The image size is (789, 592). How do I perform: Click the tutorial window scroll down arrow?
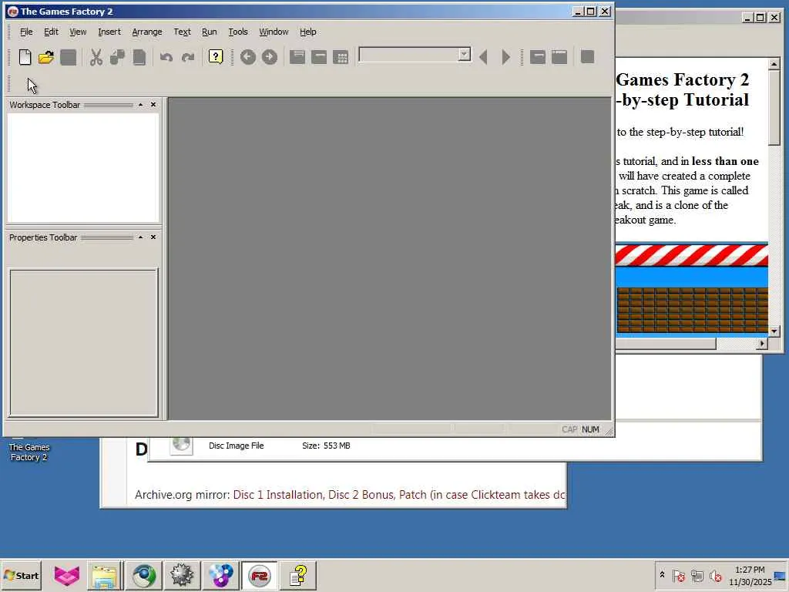tap(774, 331)
